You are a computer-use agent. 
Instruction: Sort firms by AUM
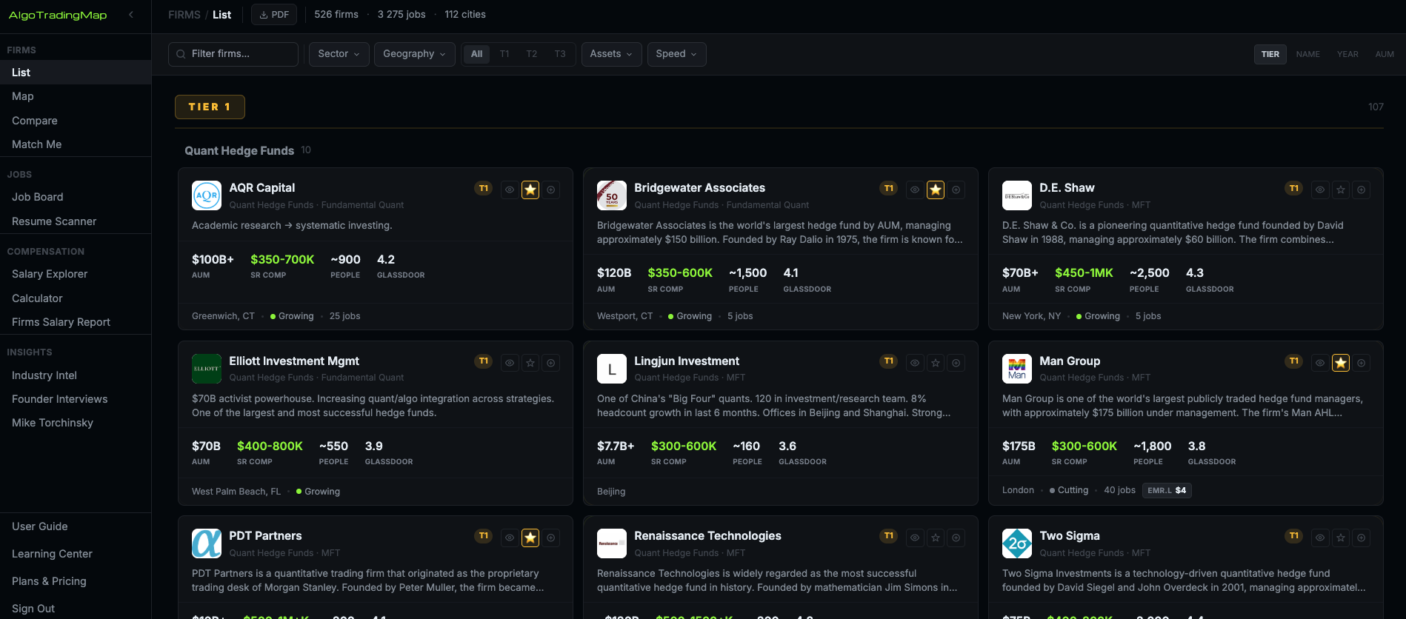(x=1385, y=54)
